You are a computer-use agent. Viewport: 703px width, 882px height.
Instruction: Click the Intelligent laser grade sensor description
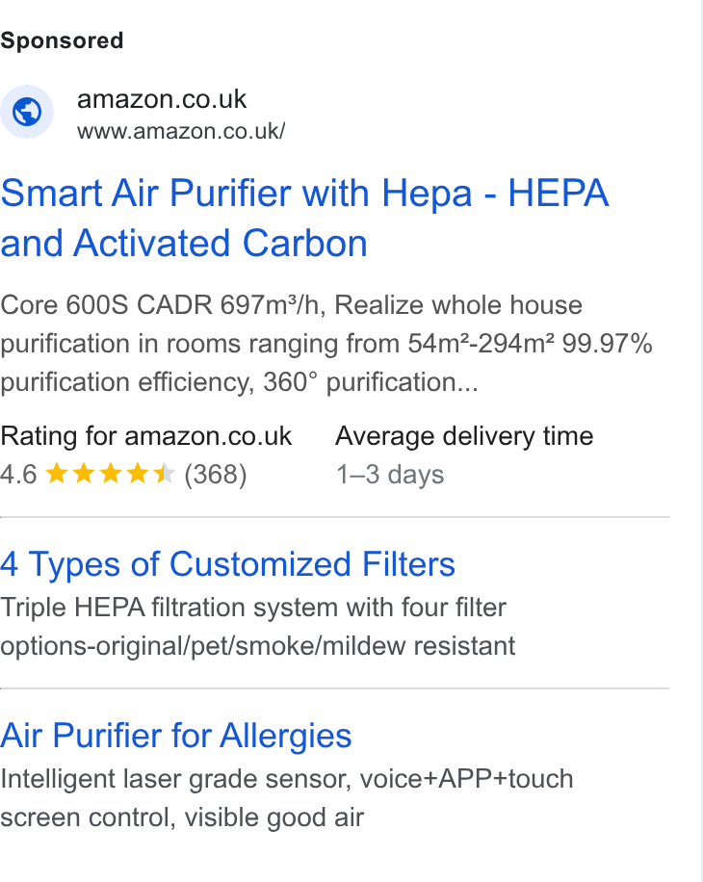[x=287, y=798]
